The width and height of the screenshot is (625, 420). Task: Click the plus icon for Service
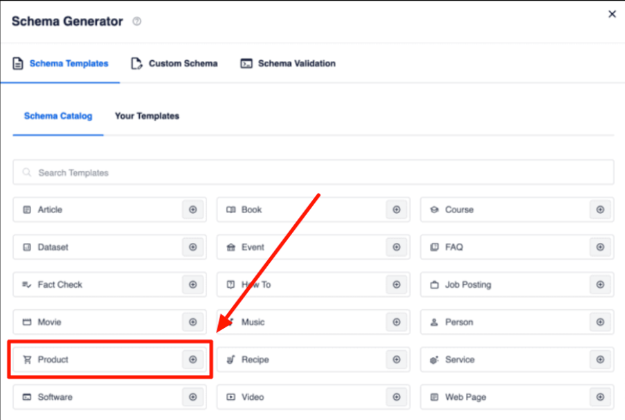[x=600, y=359]
